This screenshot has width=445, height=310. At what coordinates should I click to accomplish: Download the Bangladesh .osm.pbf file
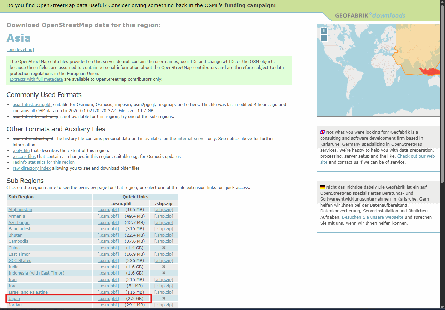(x=108, y=229)
